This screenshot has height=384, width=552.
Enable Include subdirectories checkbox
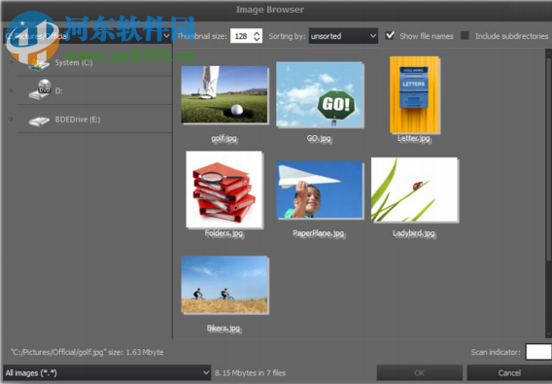465,36
